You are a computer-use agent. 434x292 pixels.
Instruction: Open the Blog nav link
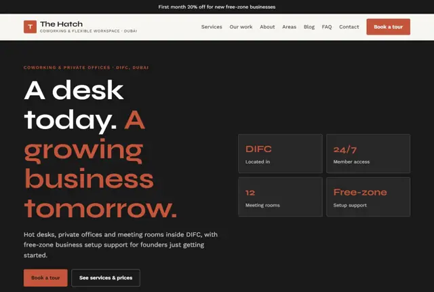tap(309, 27)
